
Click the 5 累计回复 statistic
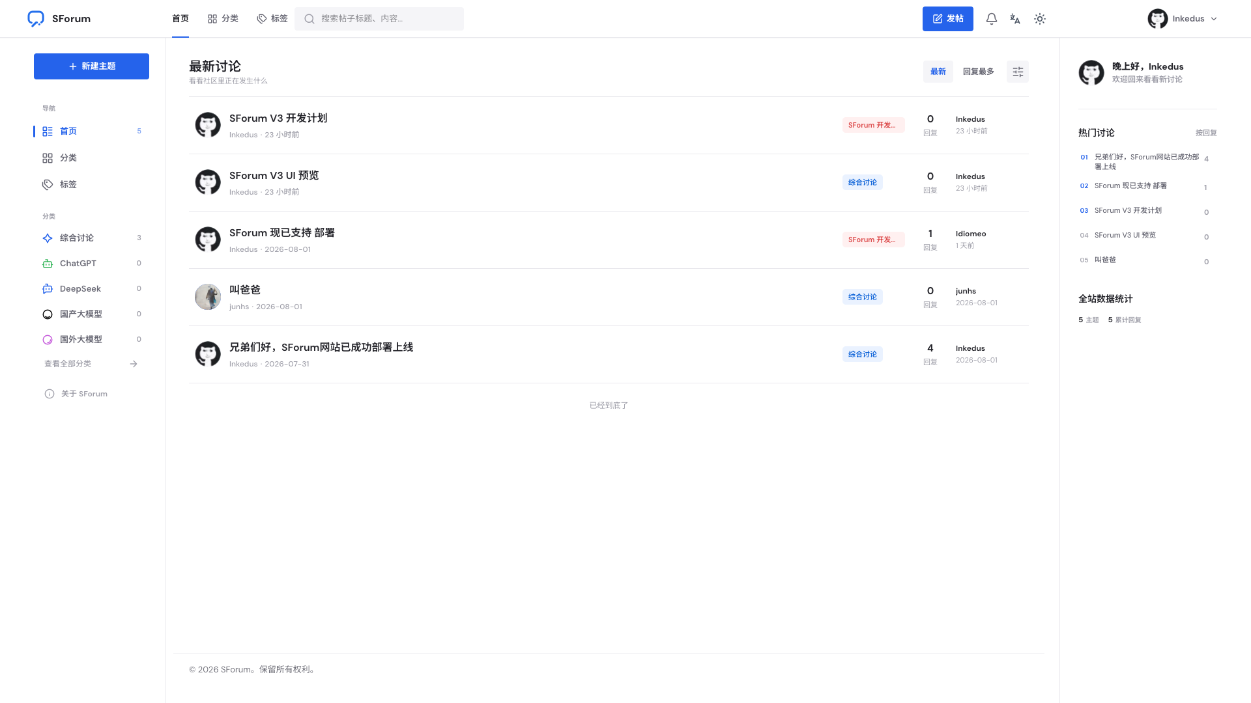click(x=1125, y=320)
